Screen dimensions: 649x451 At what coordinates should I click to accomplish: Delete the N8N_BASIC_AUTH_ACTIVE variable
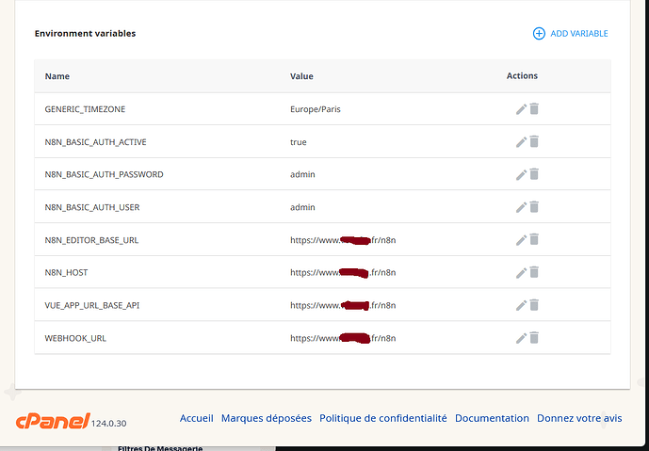[534, 142]
